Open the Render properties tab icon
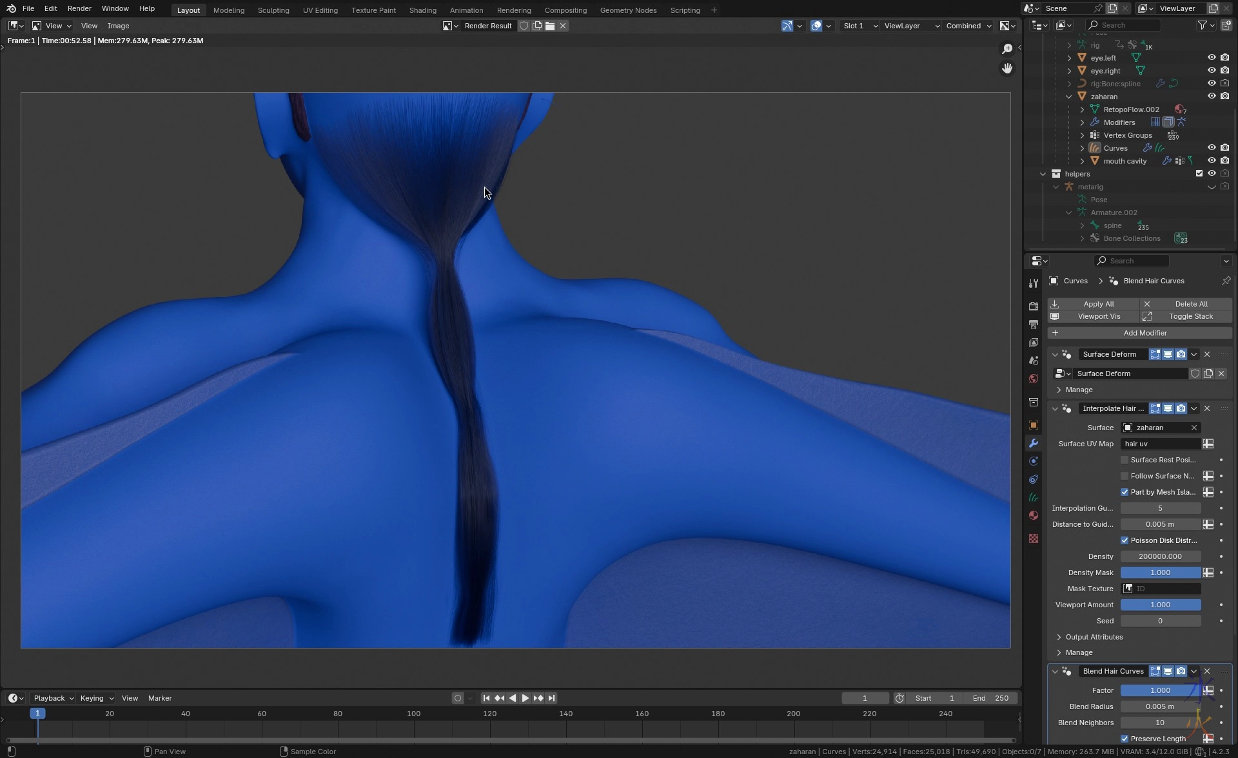Screen dimensions: 1238x758 coord(1034,307)
